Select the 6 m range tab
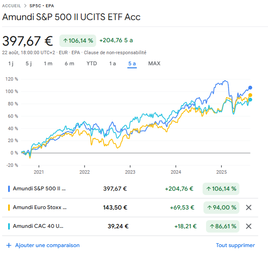Screen dimensions: 268x262 (x=69, y=64)
